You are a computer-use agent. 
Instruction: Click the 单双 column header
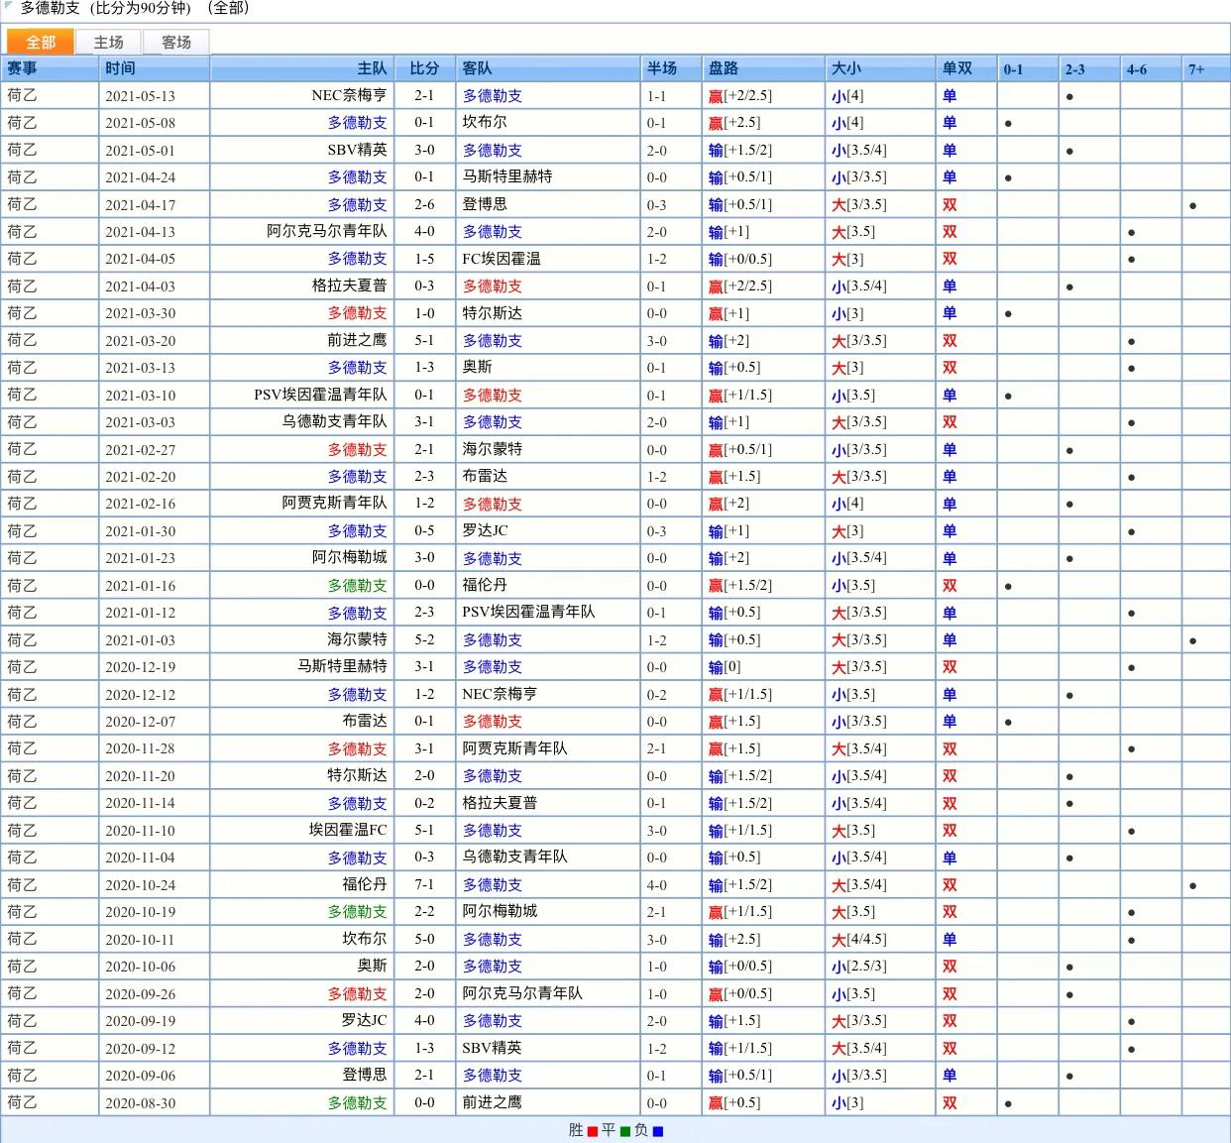pos(956,68)
